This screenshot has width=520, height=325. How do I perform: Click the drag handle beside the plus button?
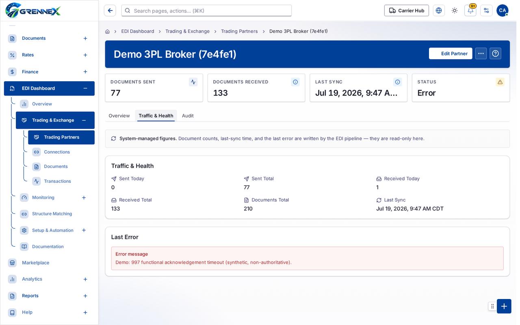[x=492, y=306]
